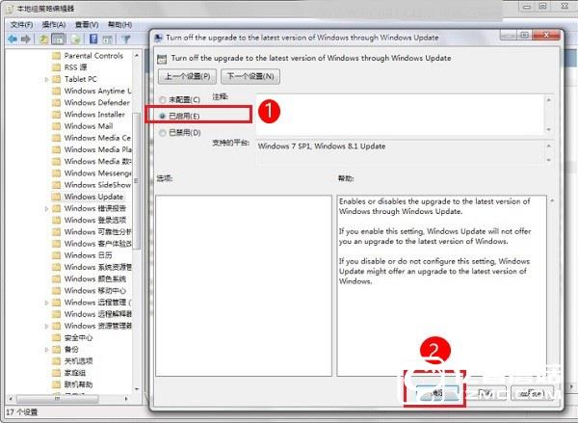
Task: Click the Export List toolbar icon
Action: pyautogui.click(x=76, y=39)
